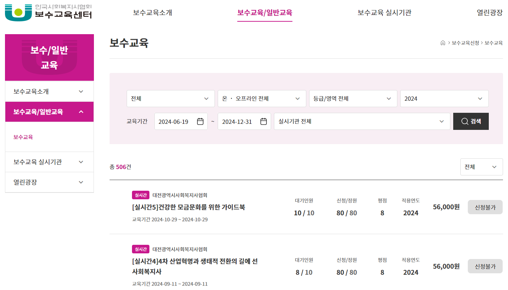508x290 pixels.
Task: Click the 실시간 badge on the 모금문화 guidebook course
Action: tap(140, 195)
